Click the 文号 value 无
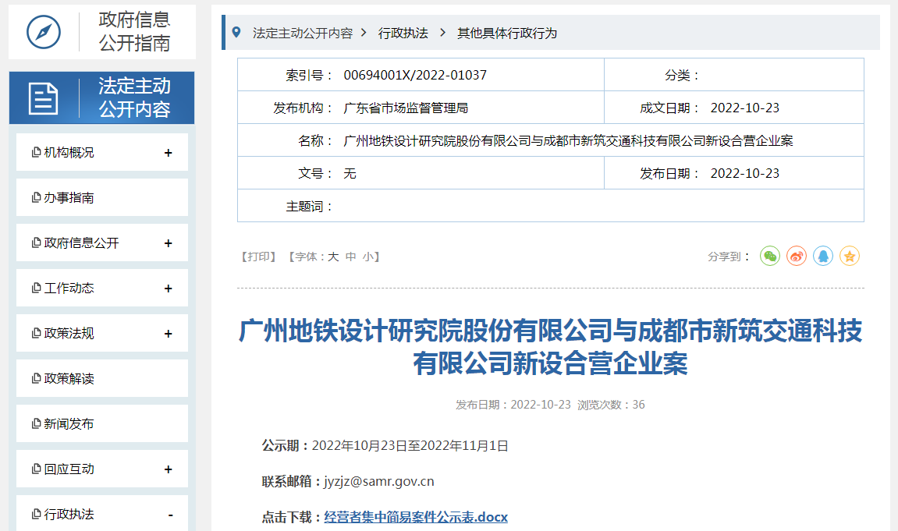 350,173
